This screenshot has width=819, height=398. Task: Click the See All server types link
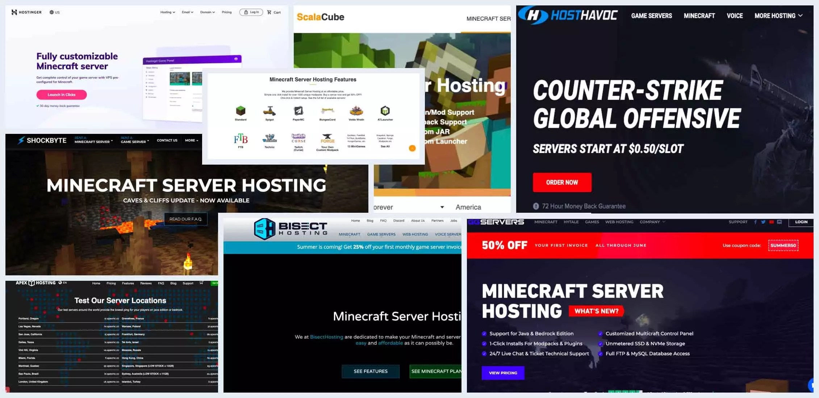pyautogui.click(x=385, y=147)
